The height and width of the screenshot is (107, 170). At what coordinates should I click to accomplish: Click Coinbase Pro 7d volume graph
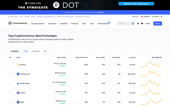(151, 74)
